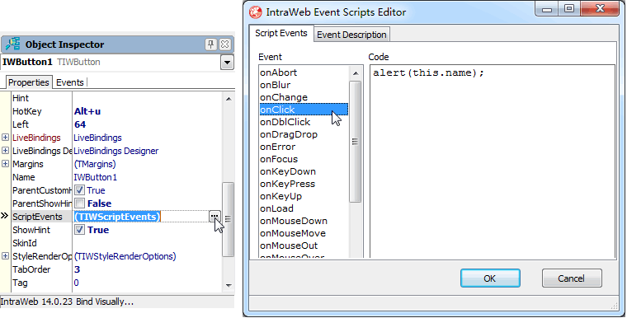Viewport: 627px width, 318px height.
Task: Click the Tag value 0
Action: click(77, 283)
